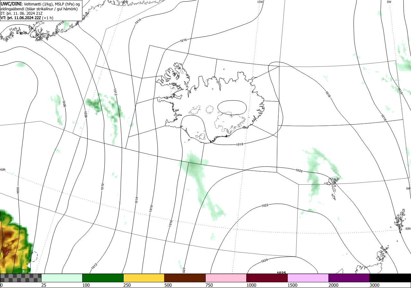Click legend value "2000" under the colorbar
Image resolution: width=411 pixels, height=288 pixels.
point(334,285)
